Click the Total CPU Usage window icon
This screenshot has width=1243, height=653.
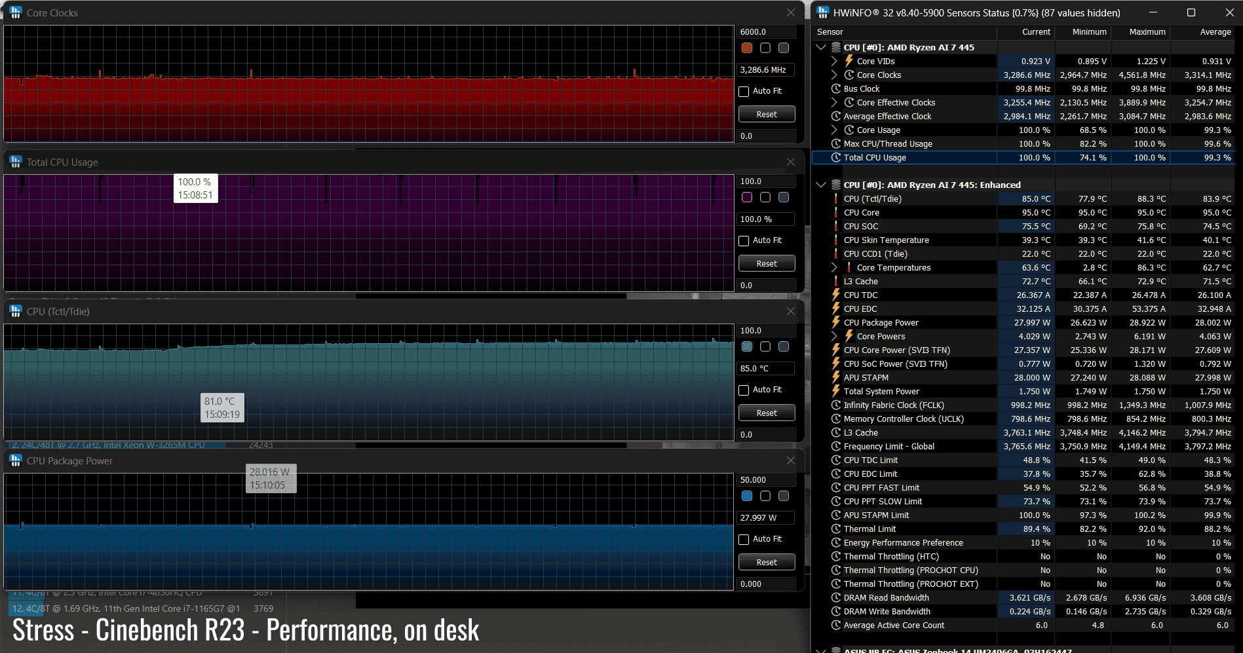pyautogui.click(x=16, y=162)
